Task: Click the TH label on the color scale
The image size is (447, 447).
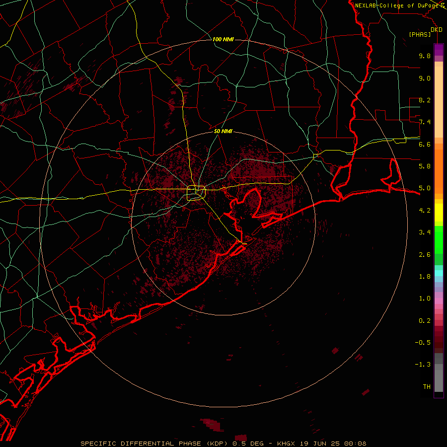Action: pyautogui.click(x=427, y=387)
